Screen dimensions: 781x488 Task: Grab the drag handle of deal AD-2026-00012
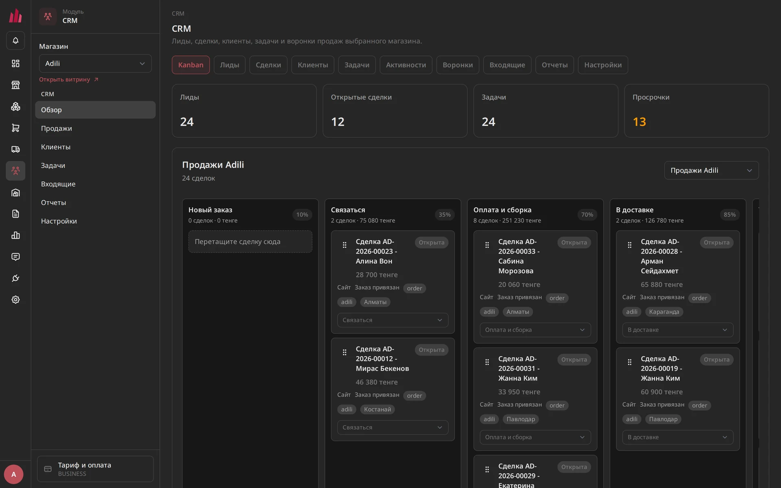(x=345, y=352)
